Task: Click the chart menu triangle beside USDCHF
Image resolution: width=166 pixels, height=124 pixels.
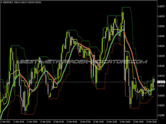Action: (1, 2)
